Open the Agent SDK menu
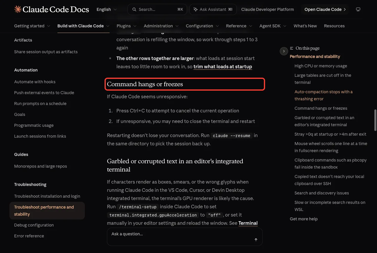The width and height of the screenshot is (377, 253). (x=273, y=26)
